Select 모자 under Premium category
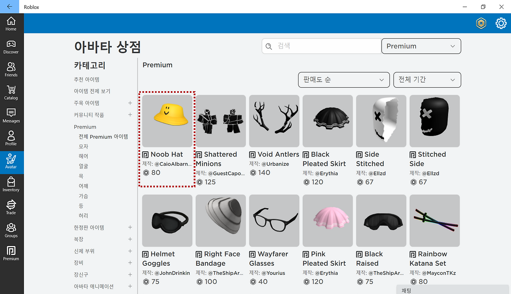The width and height of the screenshot is (511, 294). click(x=83, y=147)
